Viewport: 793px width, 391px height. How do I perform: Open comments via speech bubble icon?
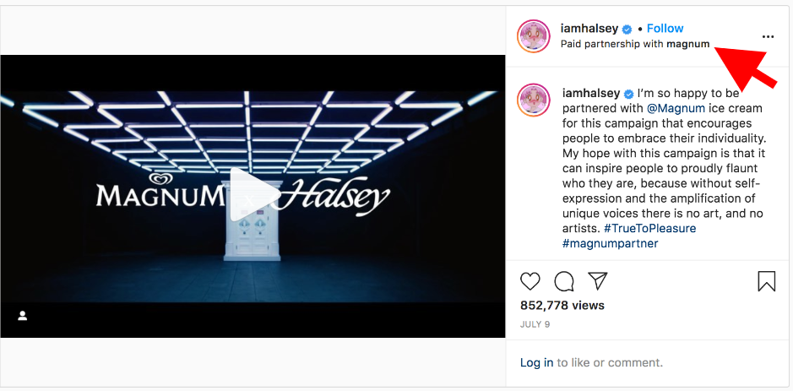[564, 282]
